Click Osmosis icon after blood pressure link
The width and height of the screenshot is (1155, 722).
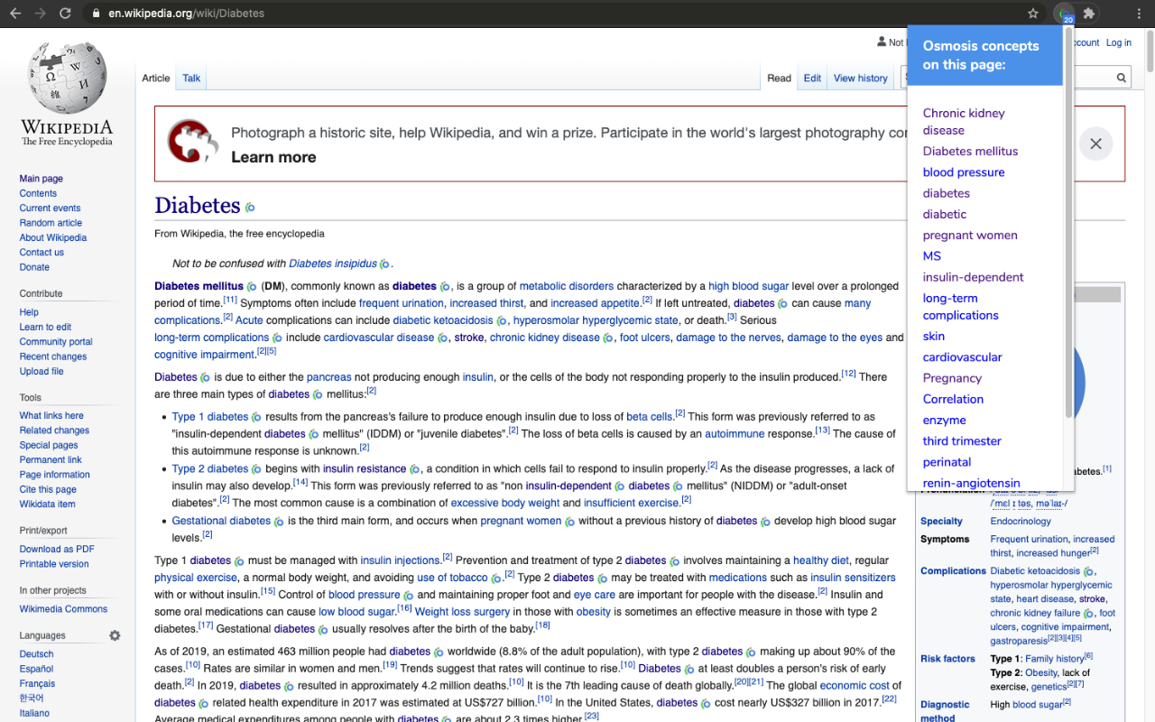click(x=408, y=596)
